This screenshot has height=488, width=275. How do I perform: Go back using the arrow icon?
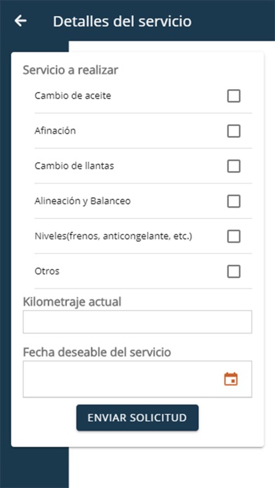[x=20, y=21]
